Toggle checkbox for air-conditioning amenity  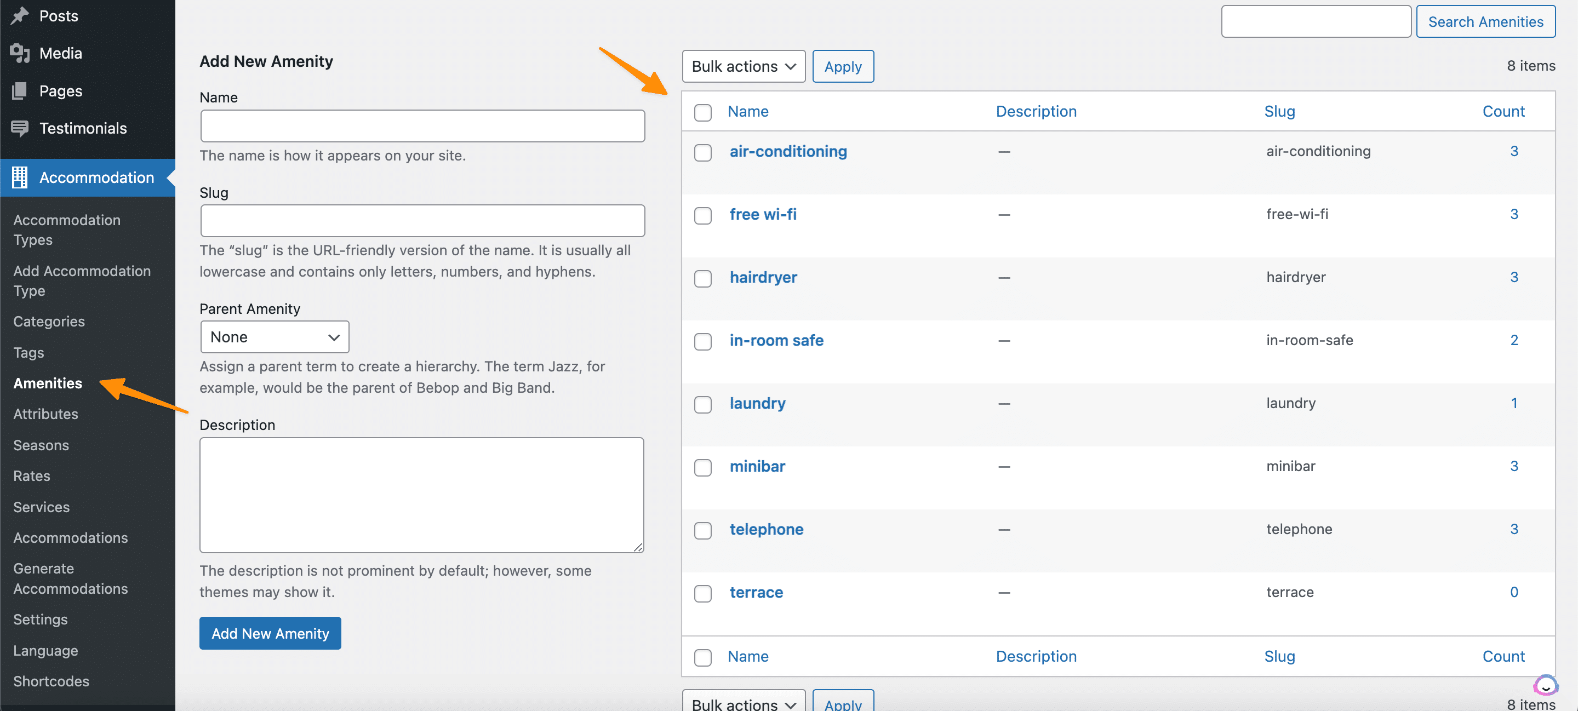click(704, 152)
